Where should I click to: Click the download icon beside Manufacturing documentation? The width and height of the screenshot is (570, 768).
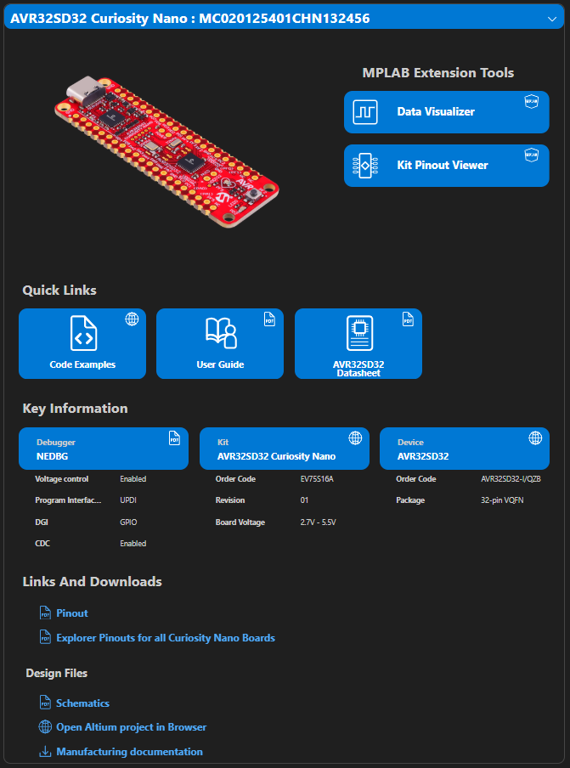point(45,751)
